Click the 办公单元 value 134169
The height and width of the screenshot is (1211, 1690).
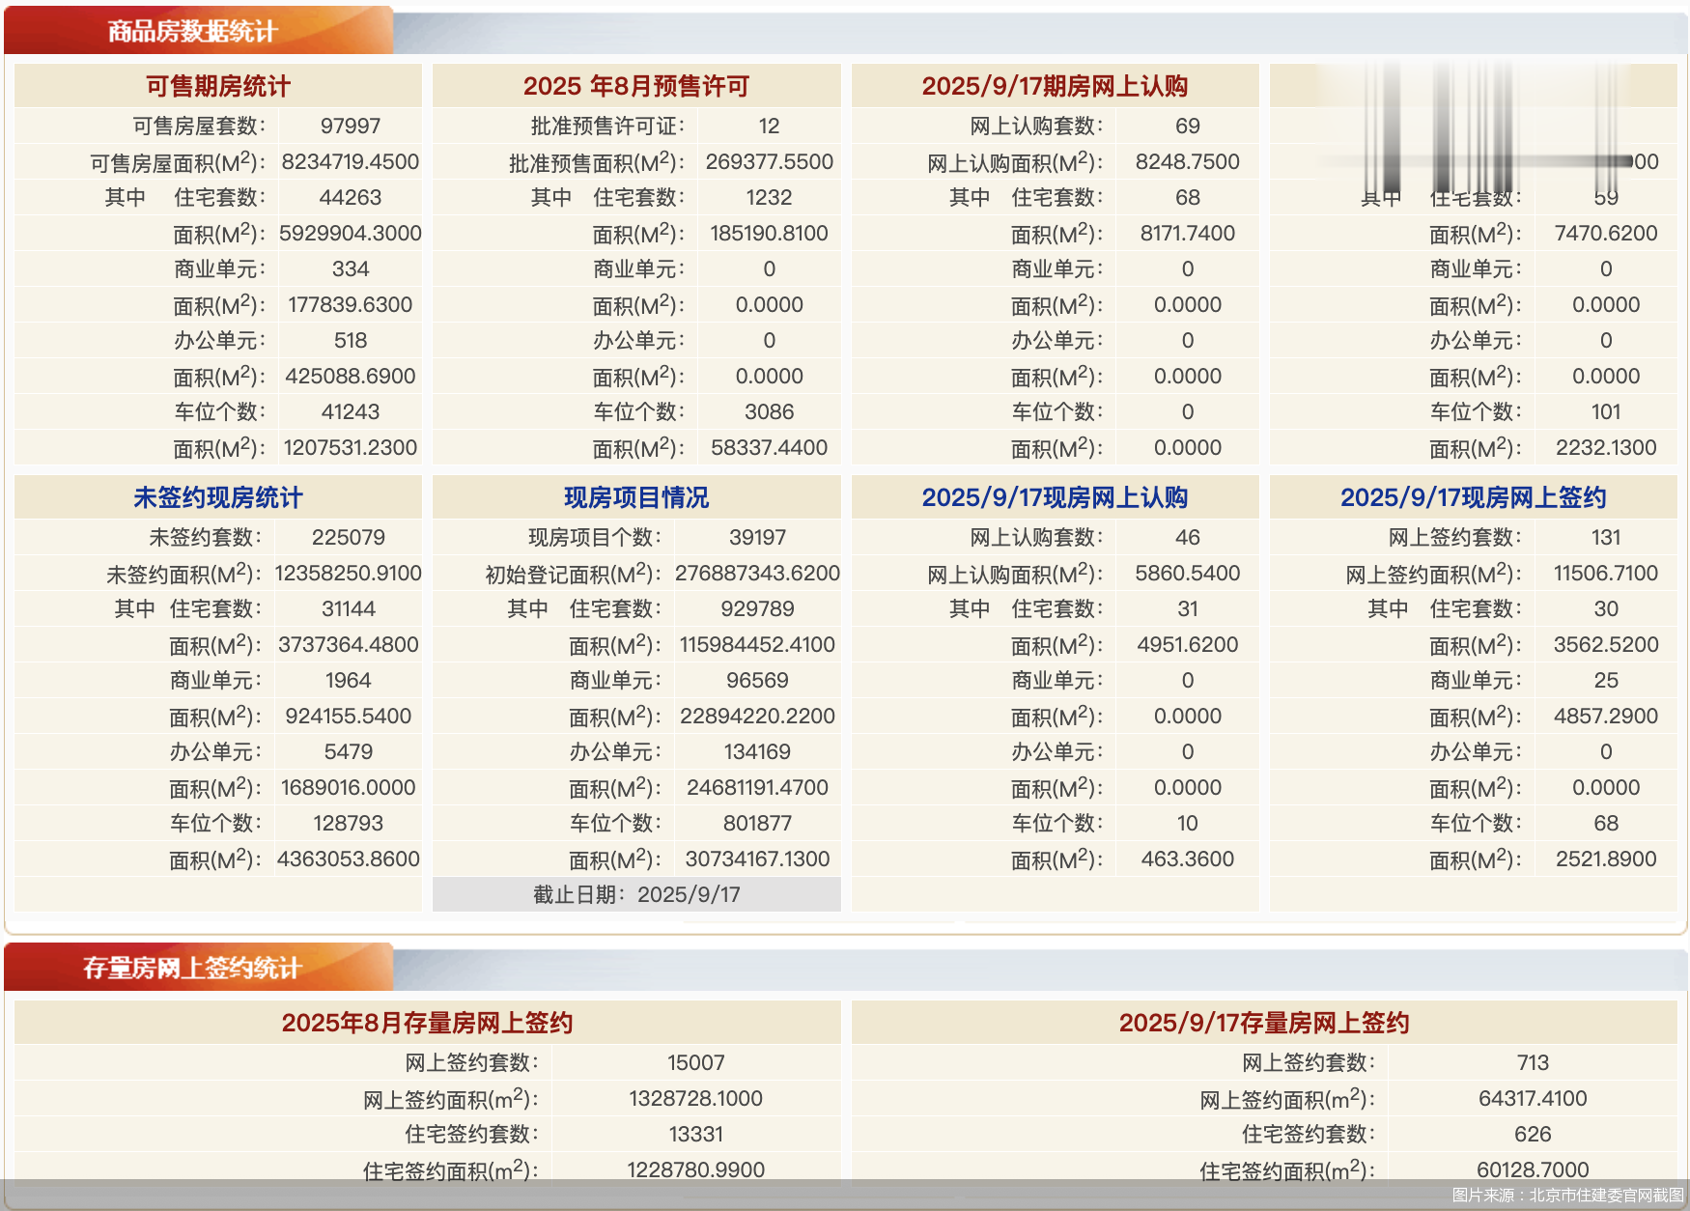(758, 751)
